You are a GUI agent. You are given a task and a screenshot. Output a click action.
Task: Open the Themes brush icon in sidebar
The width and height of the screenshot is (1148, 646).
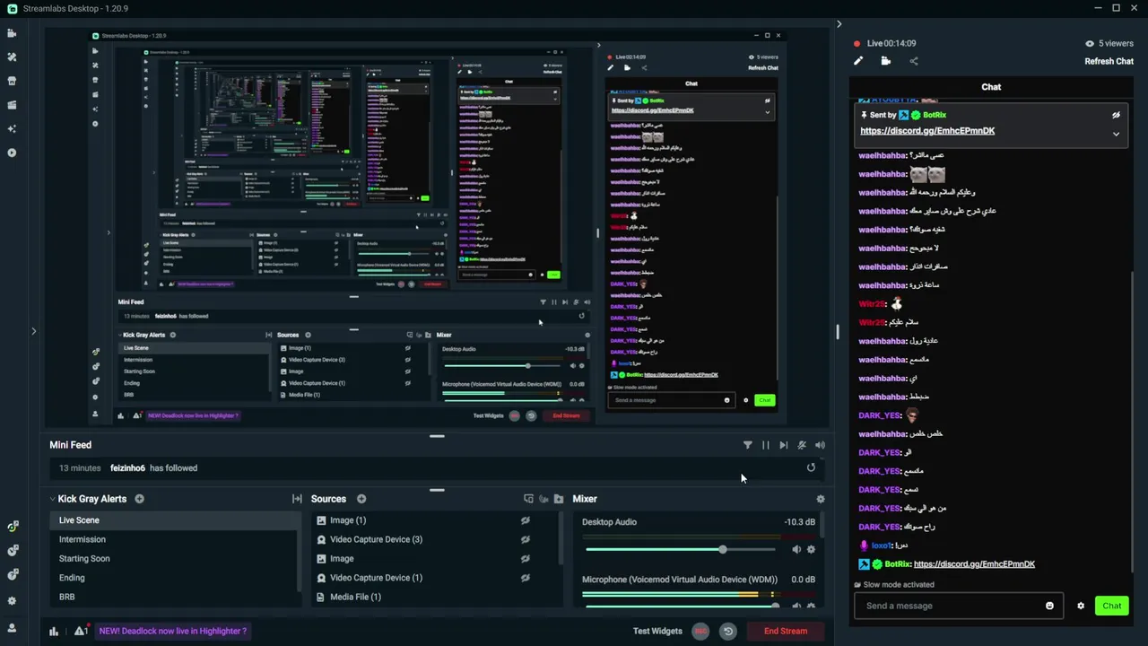(x=12, y=57)
